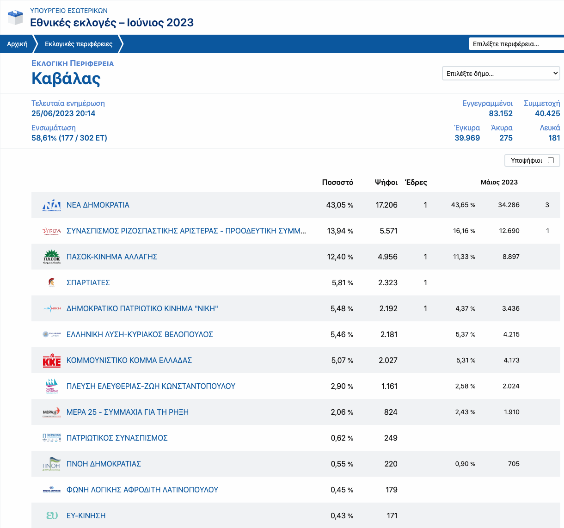Open ΜΕΡΑ 25 - ΣΥΜΜΑΧΙΑ ΓΙΑ ΤΗ ΡΗΞΗ link

pyautogui.click(x=128, y=412)
